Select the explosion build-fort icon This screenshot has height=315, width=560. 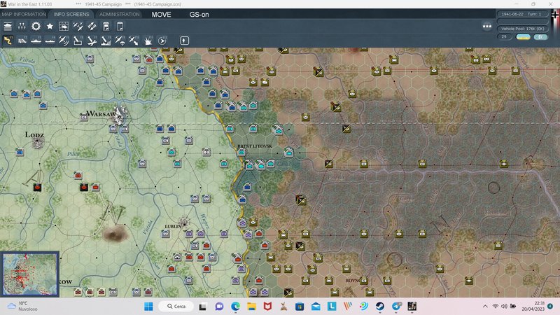(x=148, y=41)
